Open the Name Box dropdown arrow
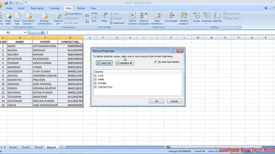This screenshot has height=154, width=275. [25, 33]
